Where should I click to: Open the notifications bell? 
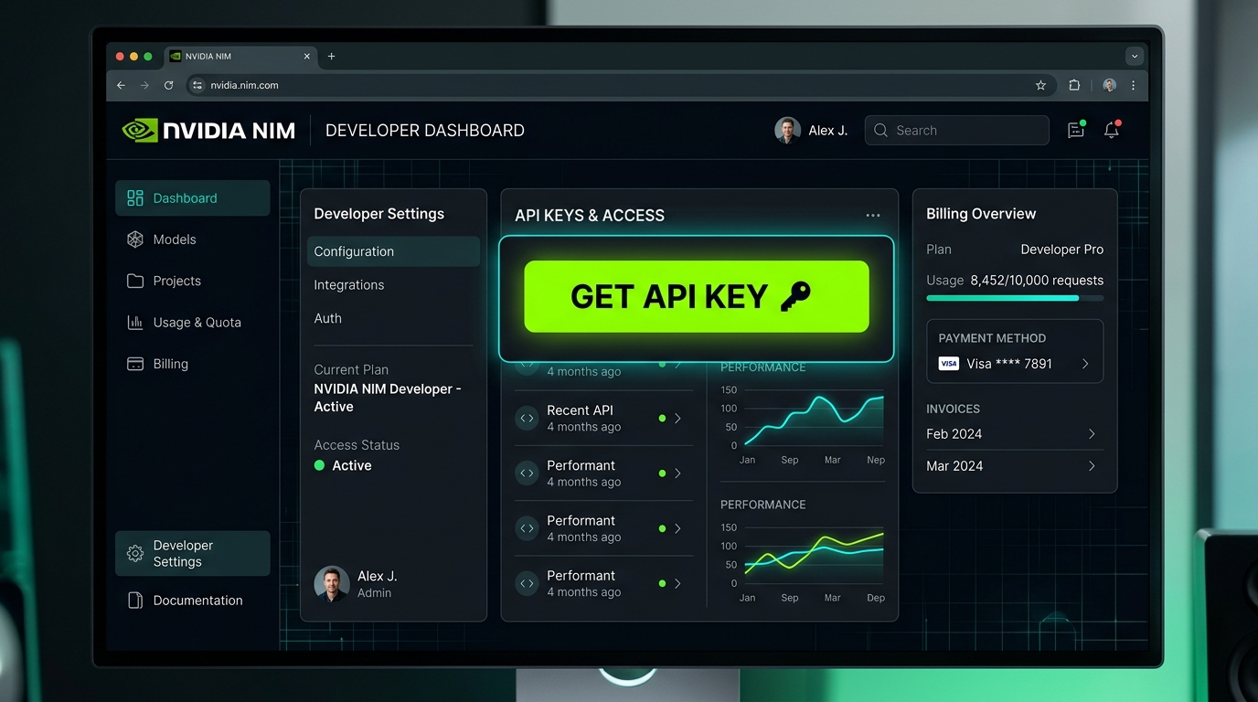[x=1112, y=130]
